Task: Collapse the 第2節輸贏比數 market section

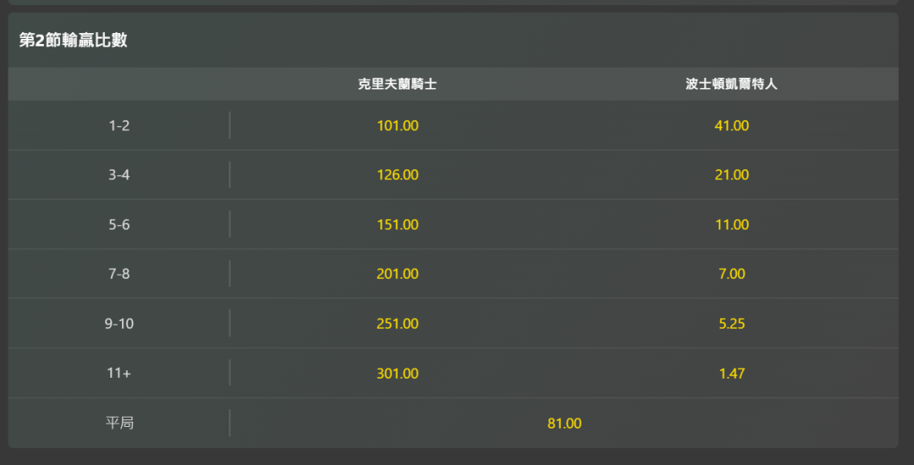Action: tap(74, 40)
